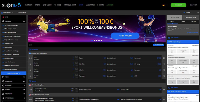This screenshot has height=102, width=200.
Task: Open the Live-Casino menu item
Action: (x=47, y=5)
